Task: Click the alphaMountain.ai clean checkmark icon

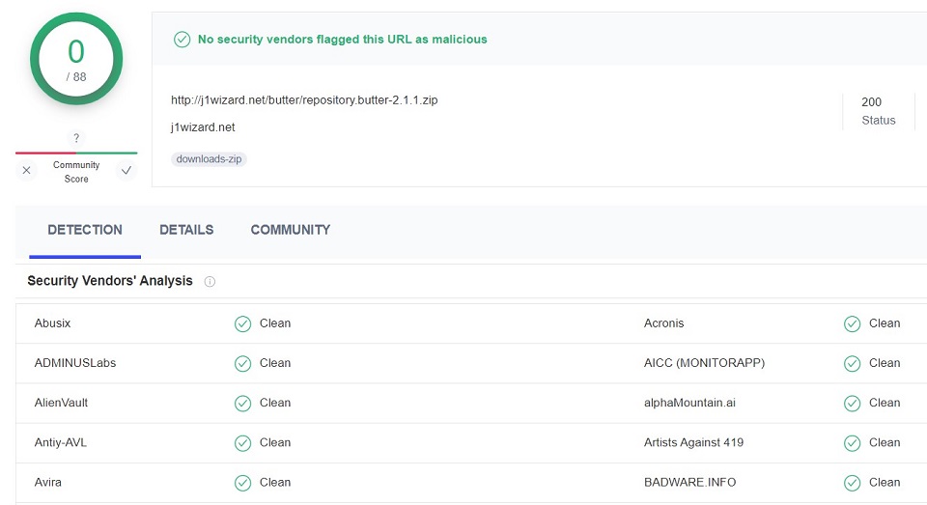Action: (x=852, y=404)
